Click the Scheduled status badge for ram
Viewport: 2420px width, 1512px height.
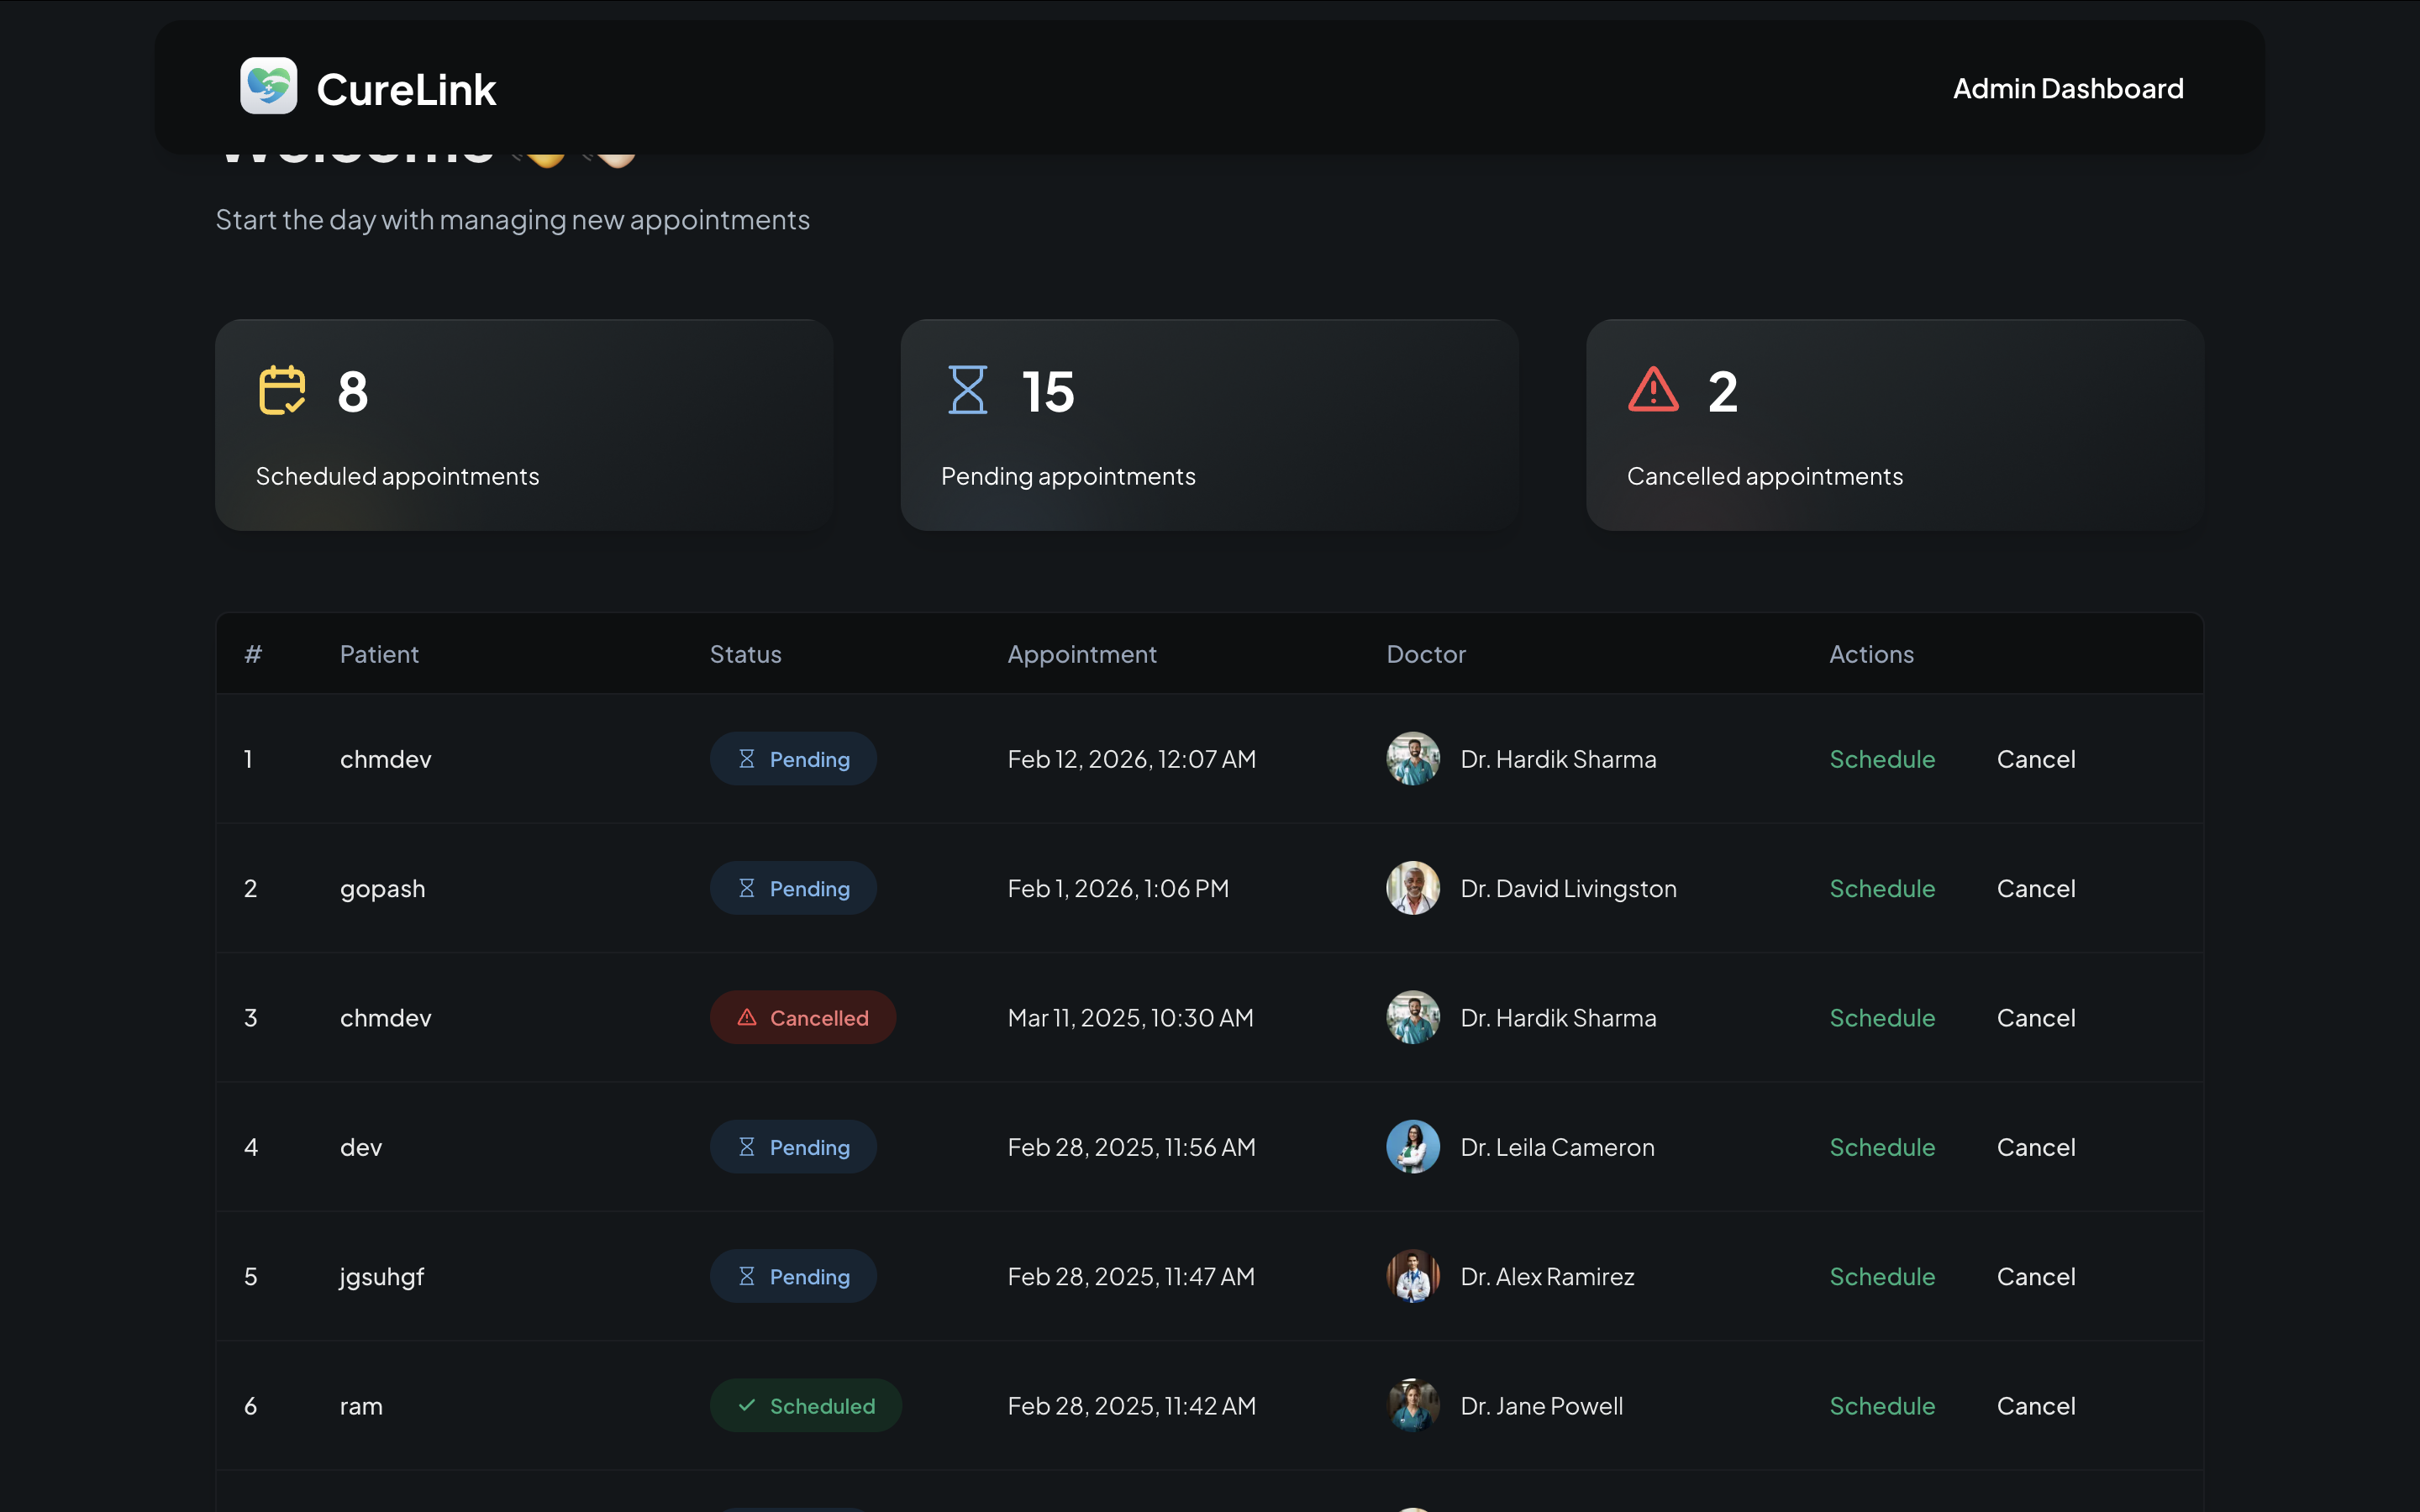click(x=805, y=1405)
